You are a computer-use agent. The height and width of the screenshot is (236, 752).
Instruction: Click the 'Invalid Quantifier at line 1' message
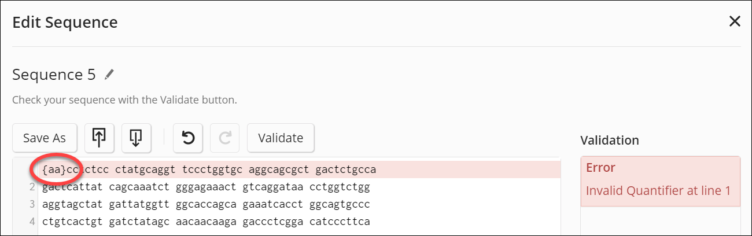coord(658,190)
